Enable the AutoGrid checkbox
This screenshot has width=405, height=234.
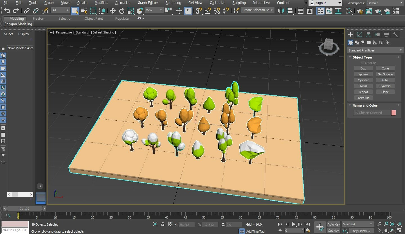[x=363, y=63]
